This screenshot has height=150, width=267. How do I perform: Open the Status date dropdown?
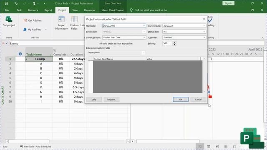click(204, 32)
